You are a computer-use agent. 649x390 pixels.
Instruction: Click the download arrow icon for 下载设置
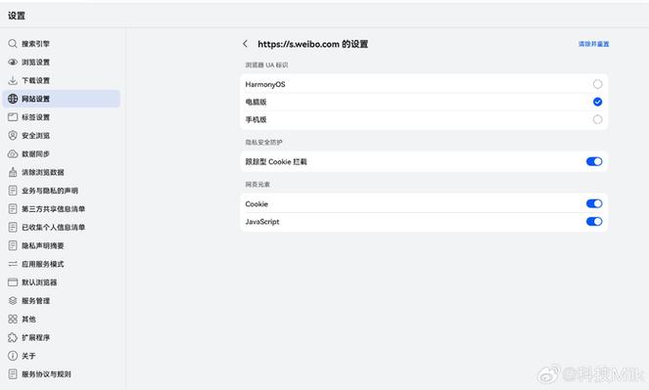pos(13,80)
